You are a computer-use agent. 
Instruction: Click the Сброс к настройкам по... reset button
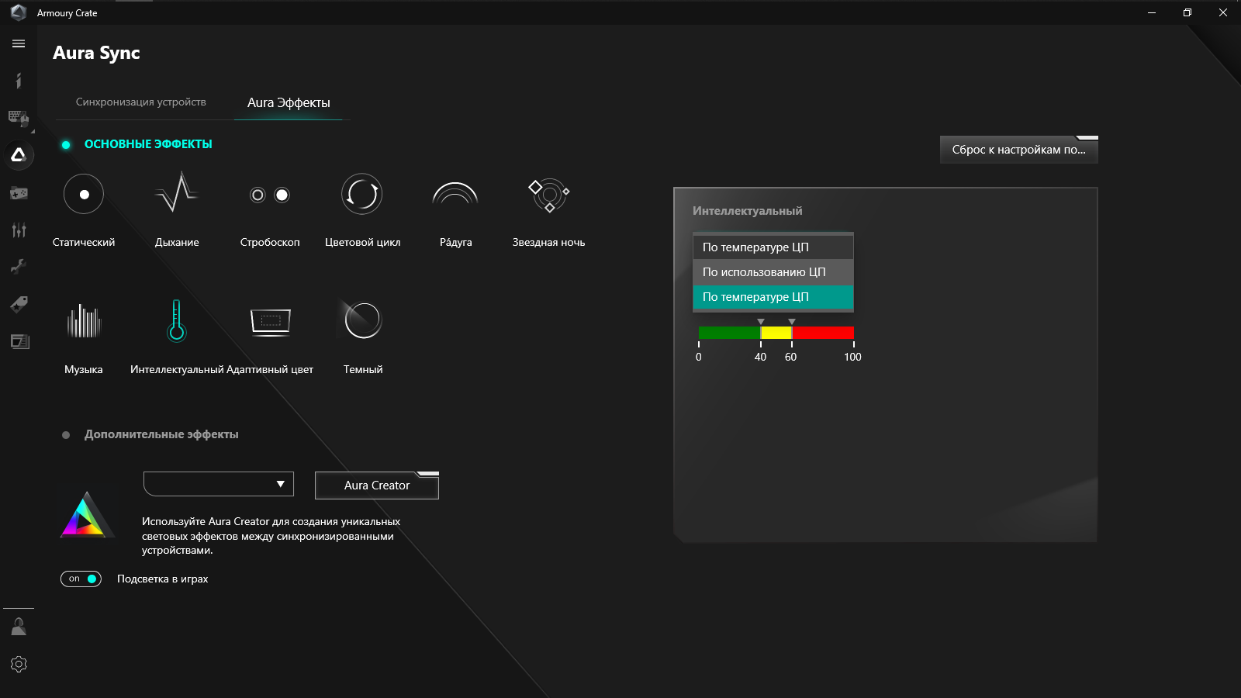pyautogui.click(x=1019, y=150)
